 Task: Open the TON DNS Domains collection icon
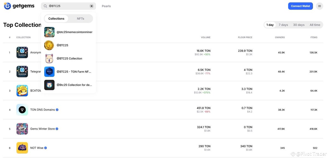coord(22,110)
